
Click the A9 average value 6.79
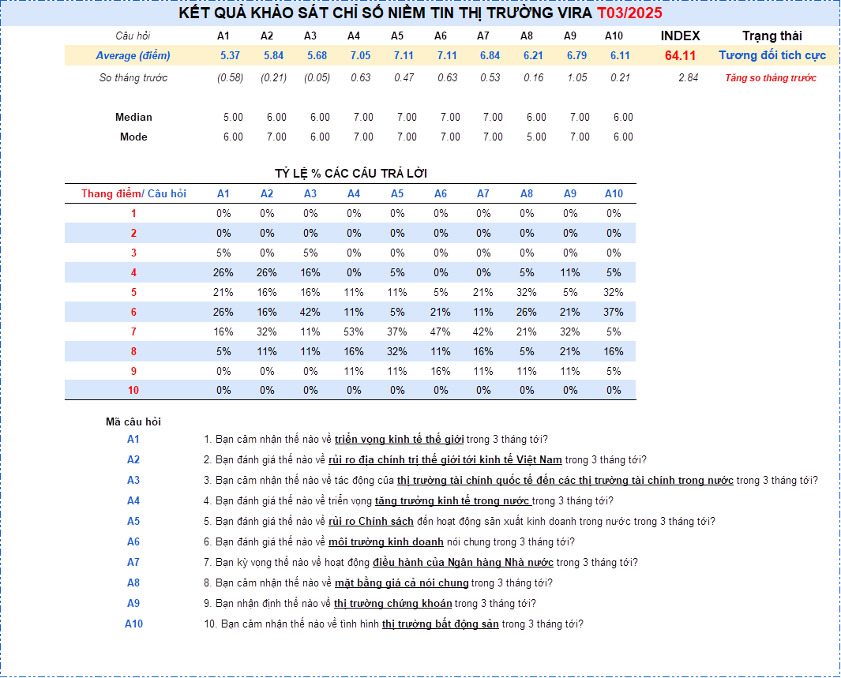[576, 56]
